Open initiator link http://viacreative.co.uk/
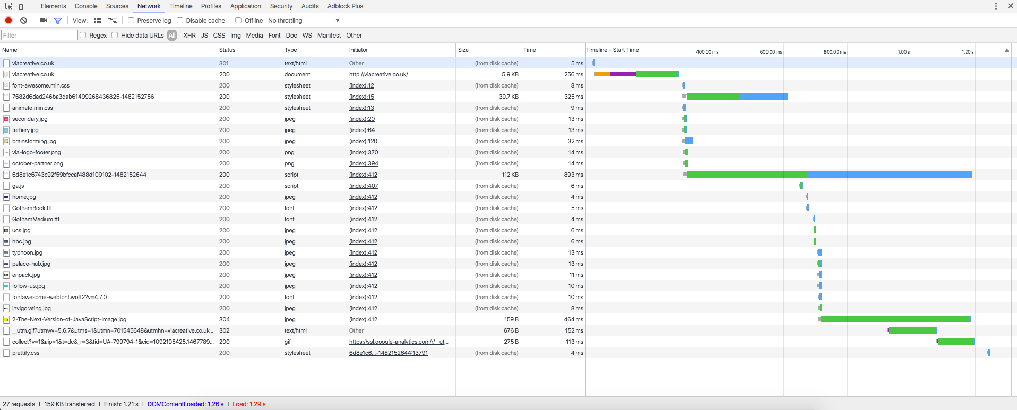 [378, 74]
